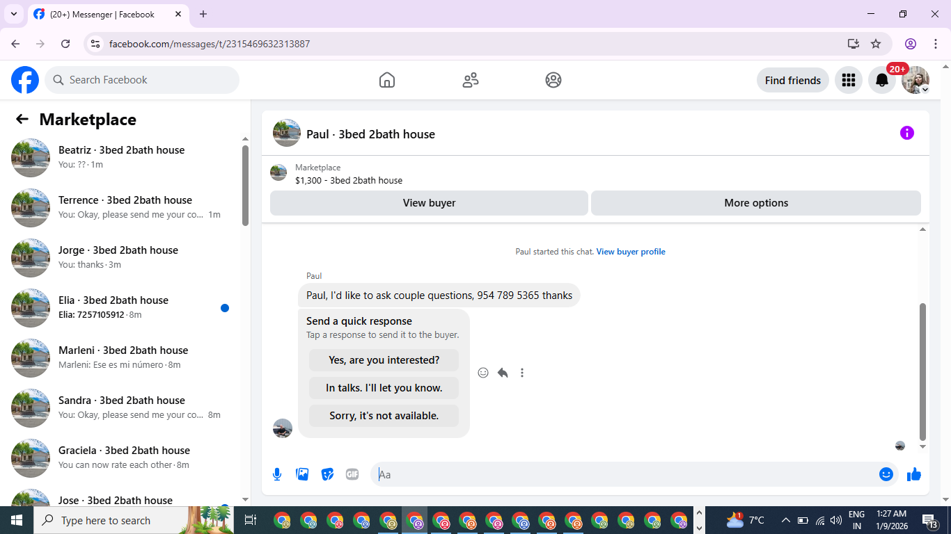
Task: Go to Home feed icon
Action: [387, 80]
